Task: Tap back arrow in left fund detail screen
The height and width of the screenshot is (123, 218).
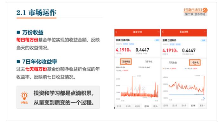Action: [x=116, y=32]
